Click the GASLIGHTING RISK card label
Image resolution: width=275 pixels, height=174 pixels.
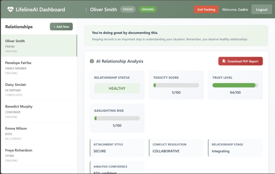point(109,111)
